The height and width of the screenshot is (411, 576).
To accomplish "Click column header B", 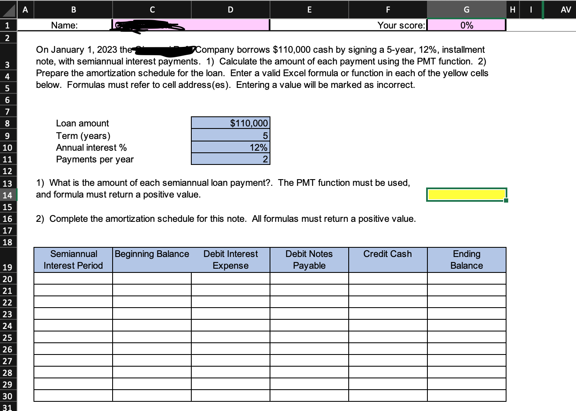I will [x=73, y=9].
